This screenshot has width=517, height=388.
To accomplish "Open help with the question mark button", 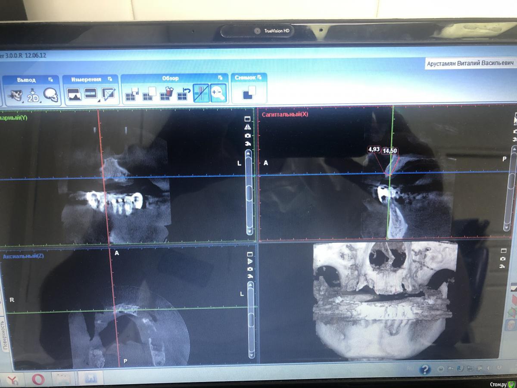I will 425,369.
